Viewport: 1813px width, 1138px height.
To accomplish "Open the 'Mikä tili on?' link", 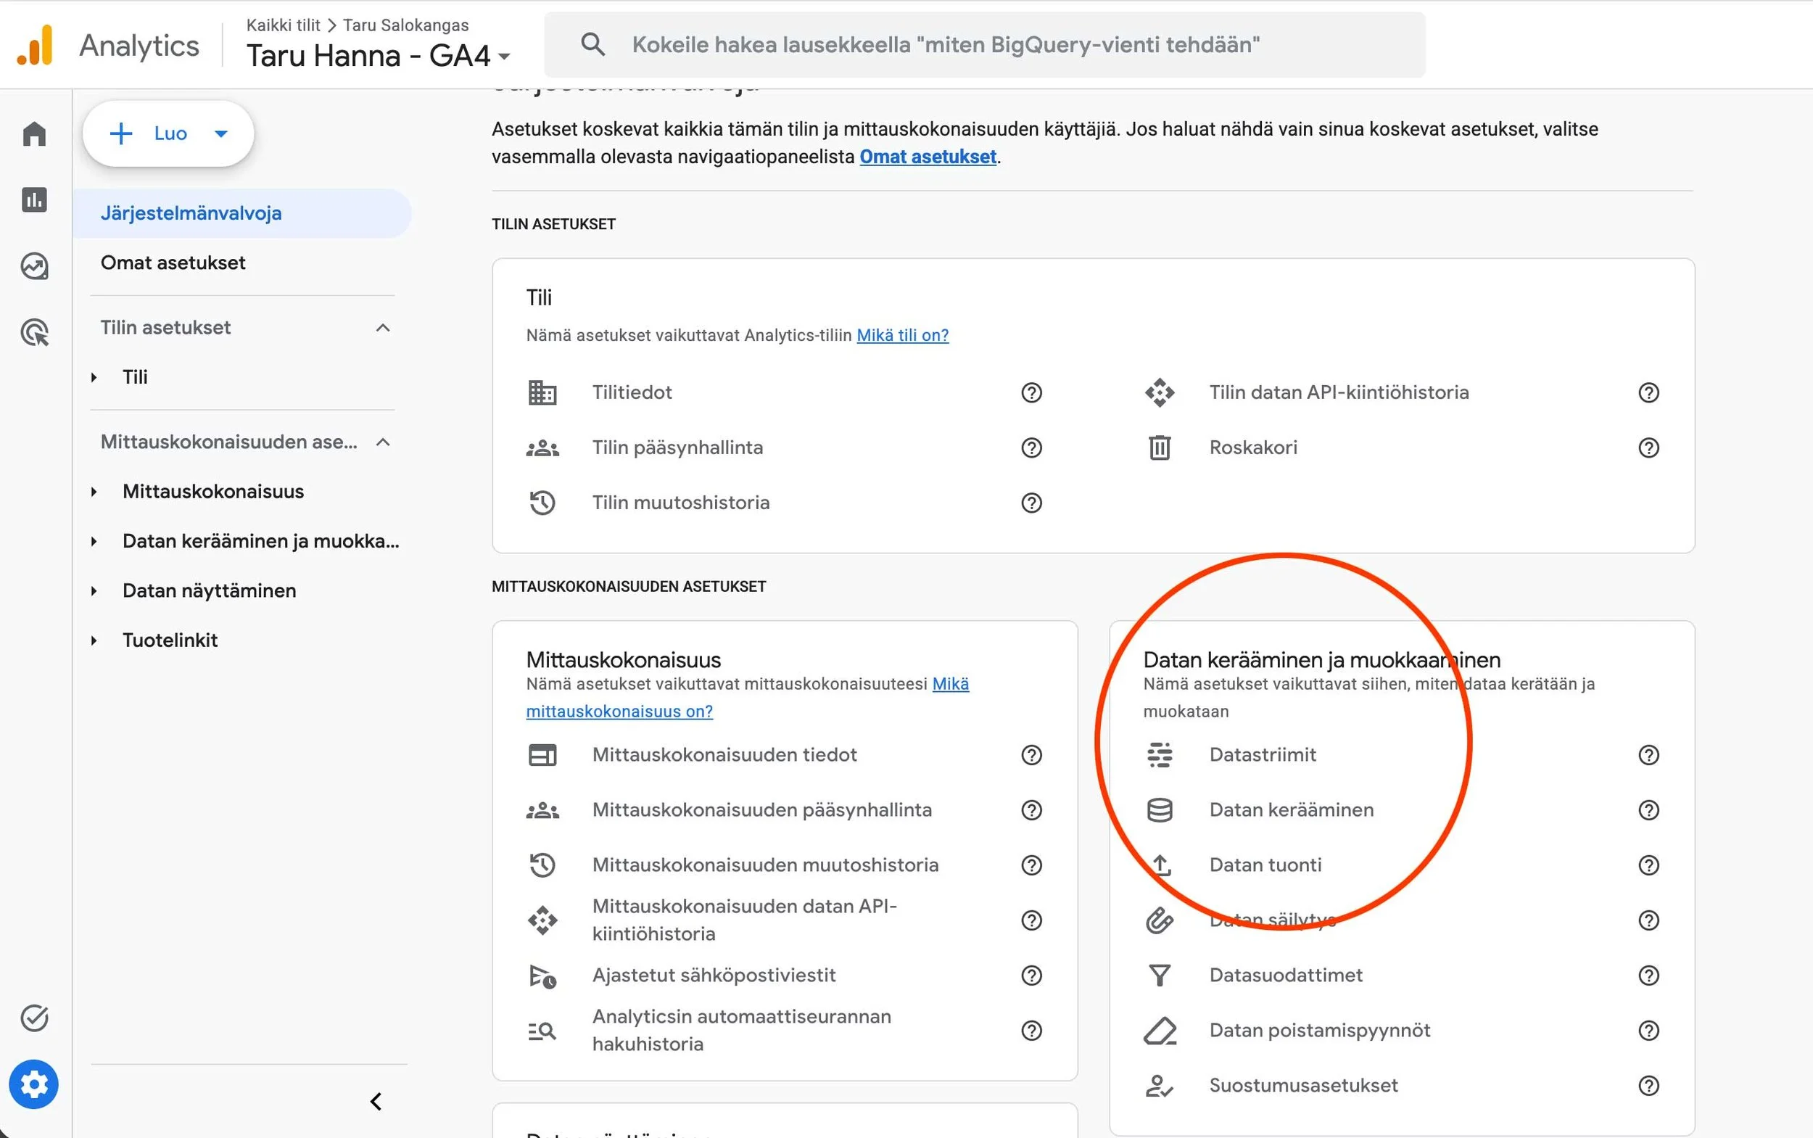I will coord(902,335).
